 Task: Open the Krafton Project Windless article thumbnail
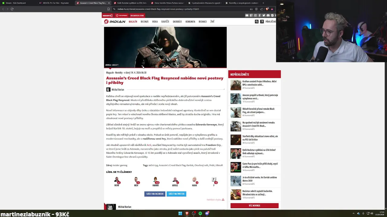(236, 85)
